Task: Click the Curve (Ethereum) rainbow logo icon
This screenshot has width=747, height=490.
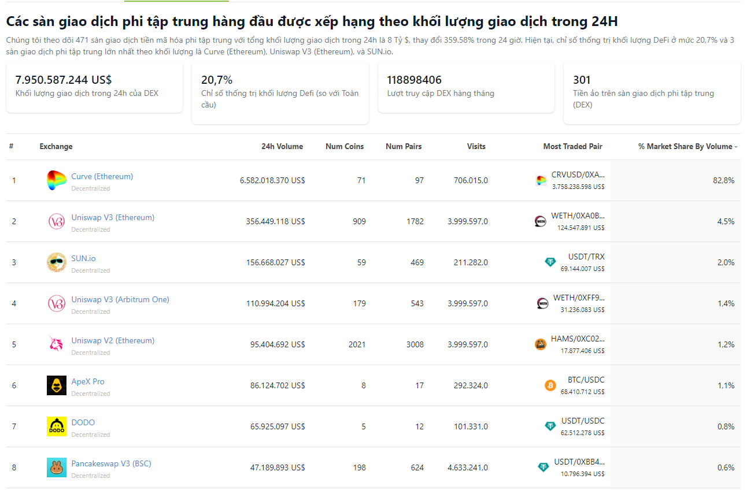Action: tap(57, 181)
